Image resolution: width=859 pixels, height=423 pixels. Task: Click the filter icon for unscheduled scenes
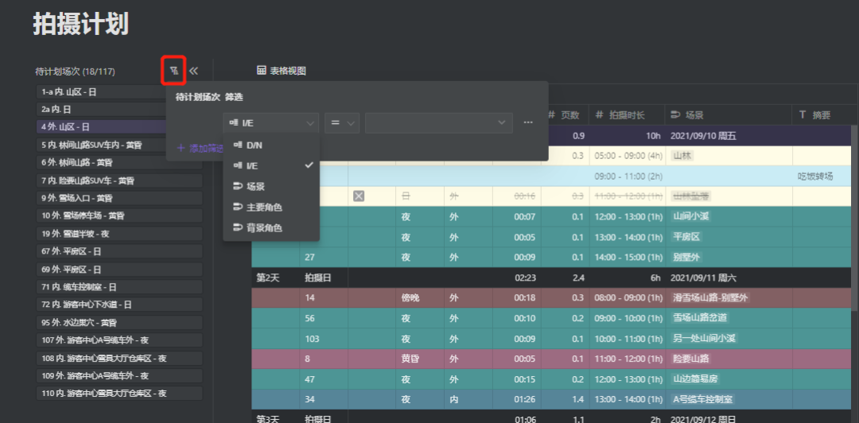click(173, 71)
